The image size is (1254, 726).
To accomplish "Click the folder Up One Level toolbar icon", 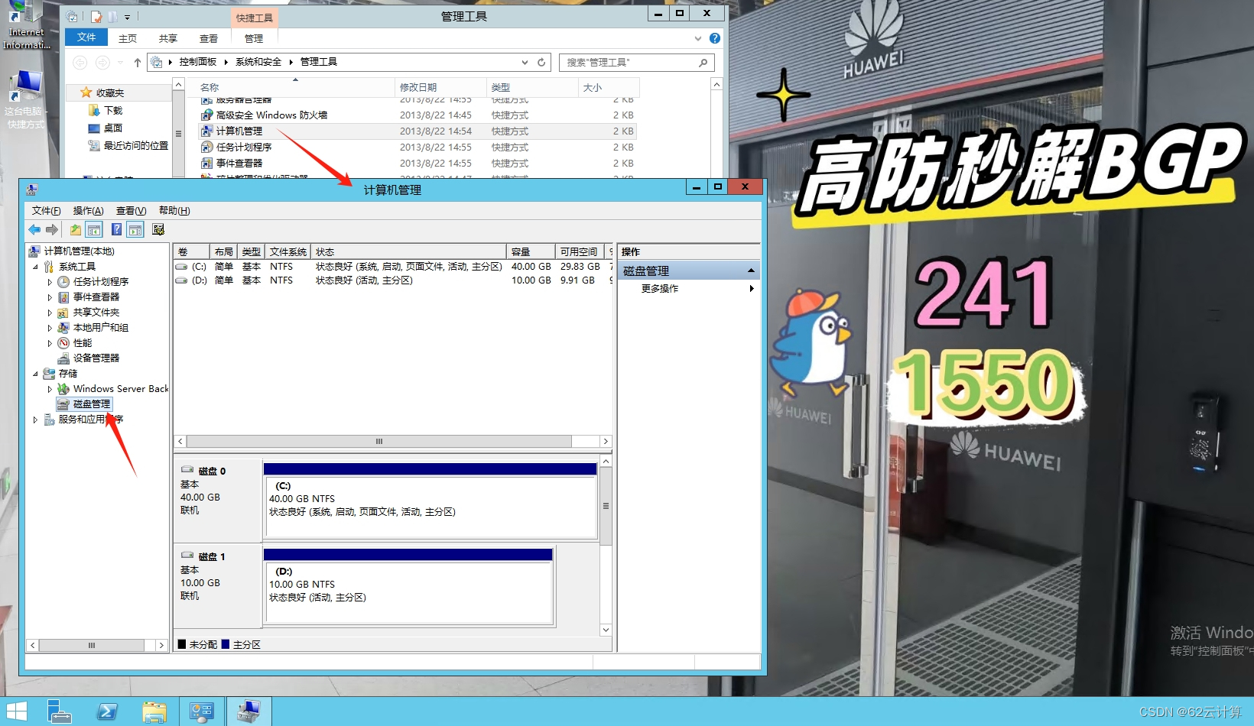I will (x=76, y=229).
